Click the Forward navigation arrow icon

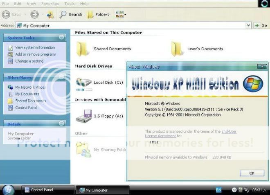click(x=34, y=14)
